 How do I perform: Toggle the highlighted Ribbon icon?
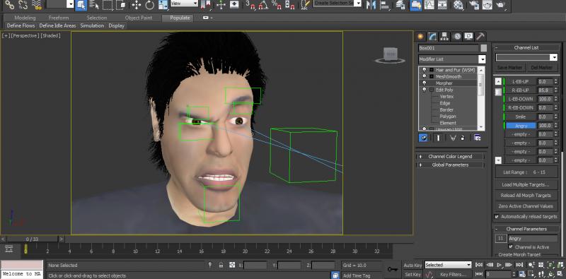(415, 5)
